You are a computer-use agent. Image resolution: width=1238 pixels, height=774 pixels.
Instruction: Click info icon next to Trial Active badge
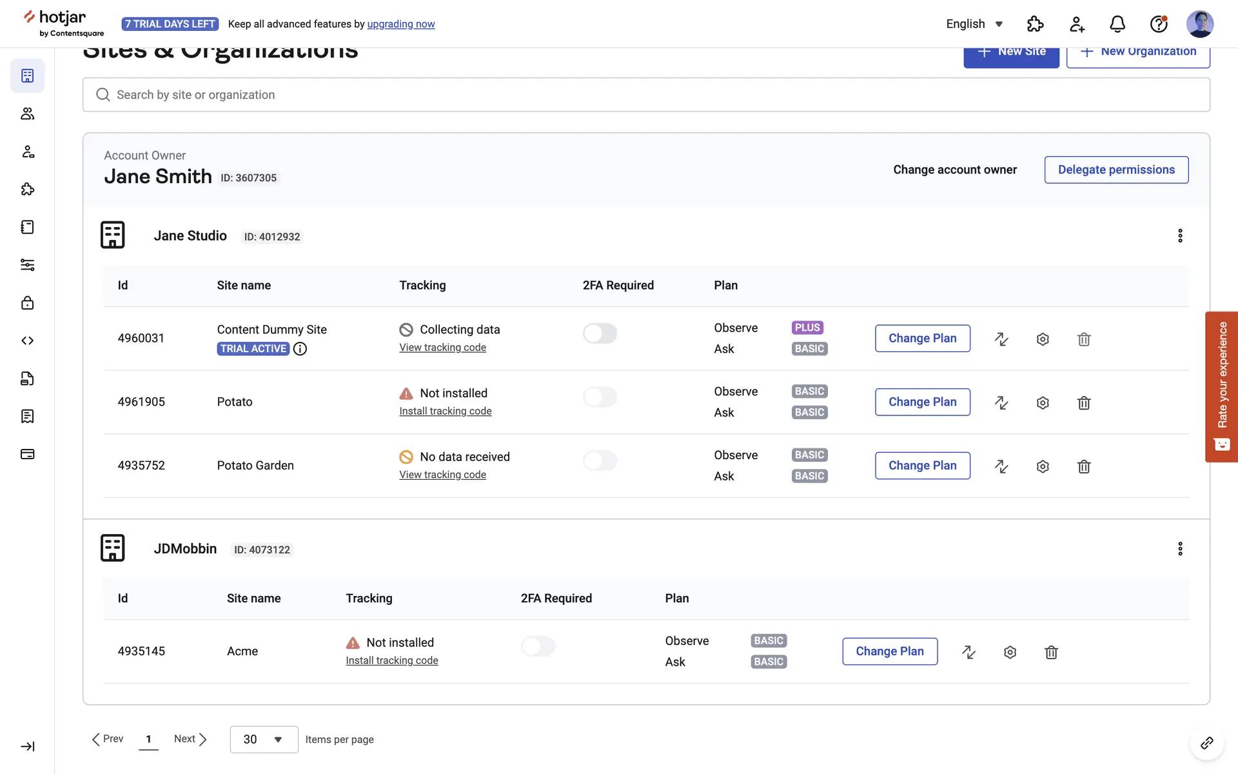pyautogui.click(x=300, y=349)
